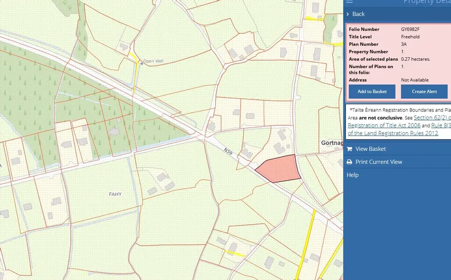This screenshot has width=451, height=280.
Task: Click the FAHY townland label
Action: 115,194
